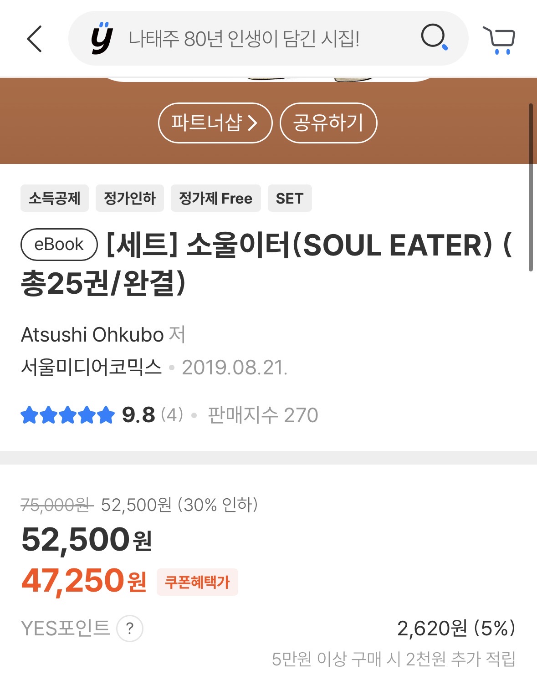Open author Atsushi Ohkubo link
The image size is (537, 685).
[92, 335]
